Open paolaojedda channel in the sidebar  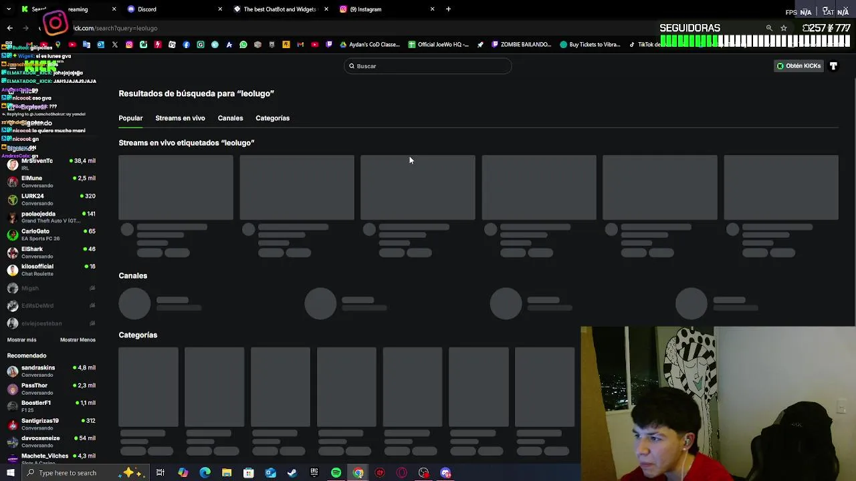(x=51, y=217)
